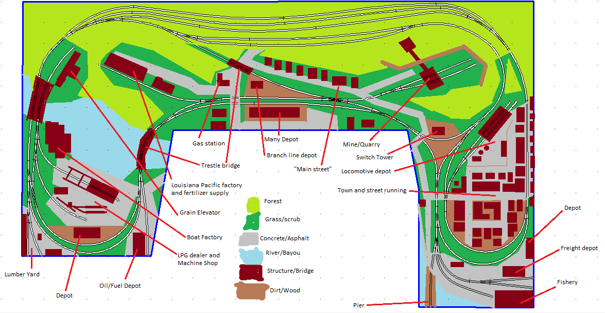605x313 pixels.
Task: Click the Locomotive depot label
Action: tap(367, 171)
